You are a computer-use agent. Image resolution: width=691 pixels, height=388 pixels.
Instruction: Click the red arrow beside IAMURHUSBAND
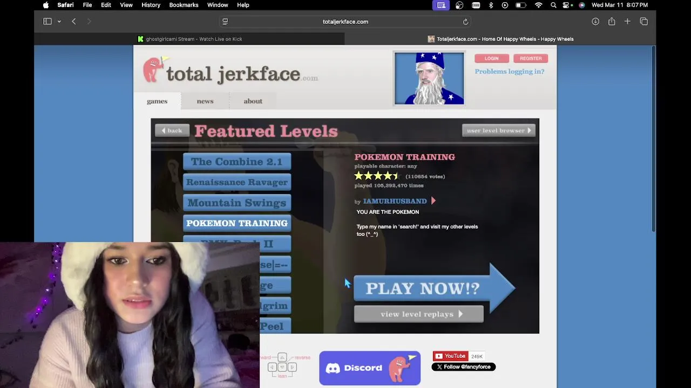(x=433, y=201)
